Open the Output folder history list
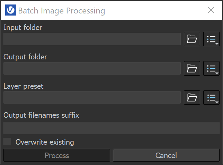Viewport: 223px width, 165px height. 211,68
